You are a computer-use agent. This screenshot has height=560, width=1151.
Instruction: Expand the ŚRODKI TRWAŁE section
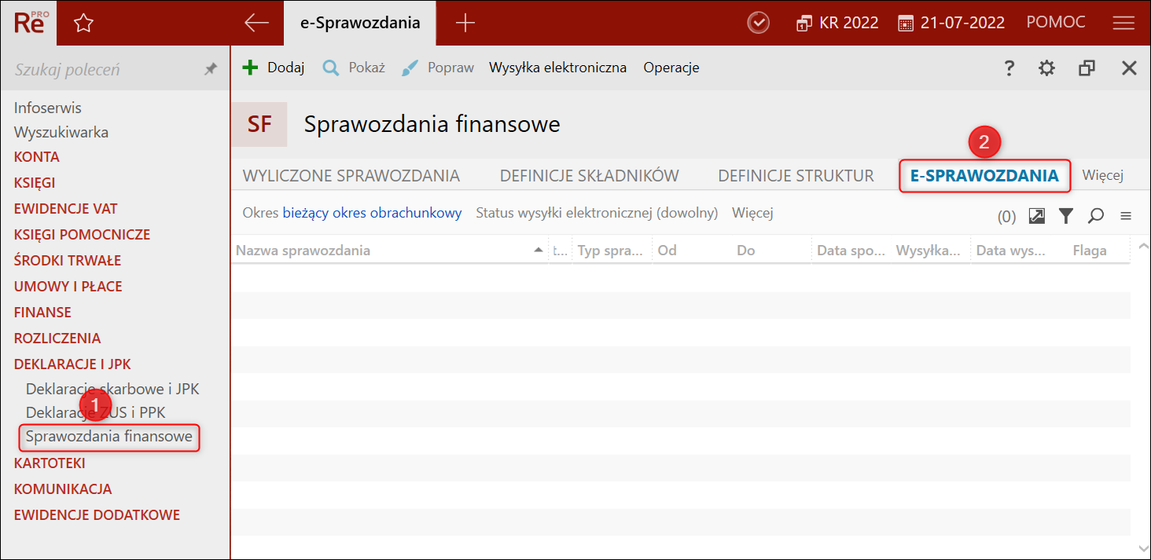point(68,261)
